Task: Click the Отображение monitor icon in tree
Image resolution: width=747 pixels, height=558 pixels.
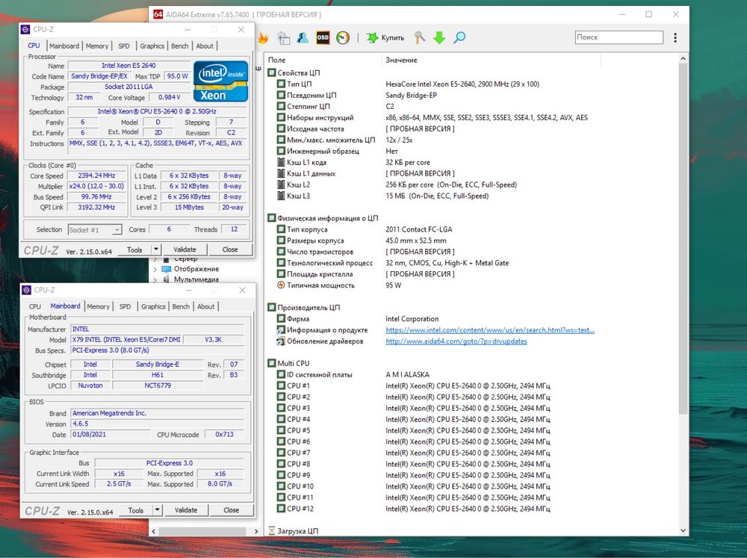Action: [167, 269]
